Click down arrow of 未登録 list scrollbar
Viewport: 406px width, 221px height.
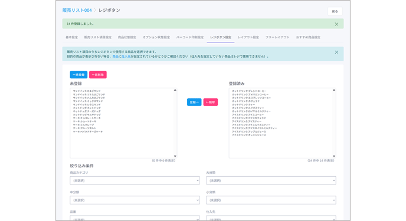[175, 156]
